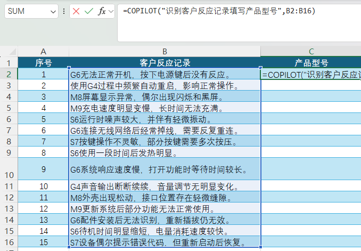Click the empty product model cell C3

(311, 85)
